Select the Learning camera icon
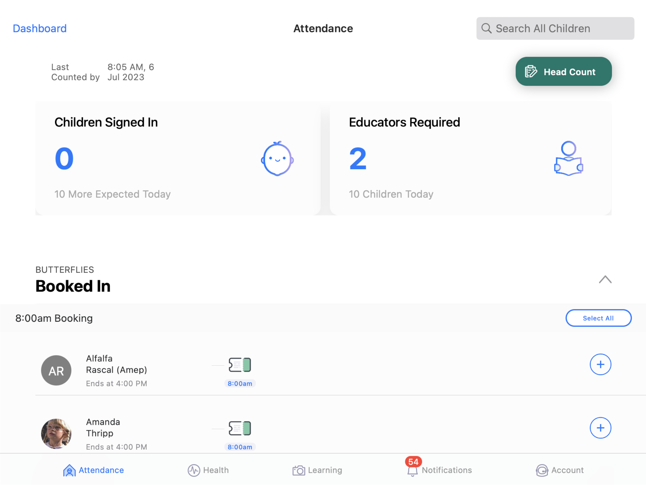The image size is (646, 485). pyautogui.click(x=298, y=470)
